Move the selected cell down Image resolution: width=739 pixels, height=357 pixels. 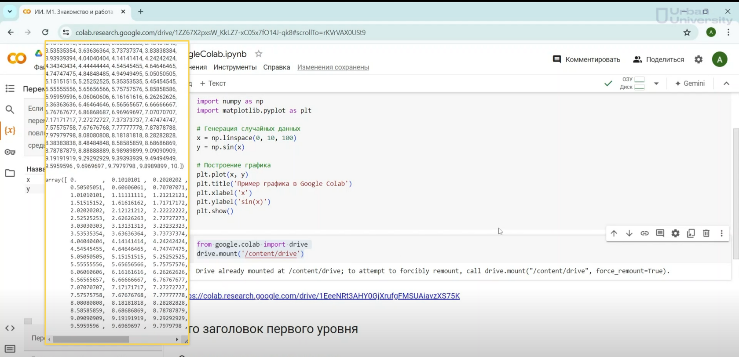click(x=629, y=233)
